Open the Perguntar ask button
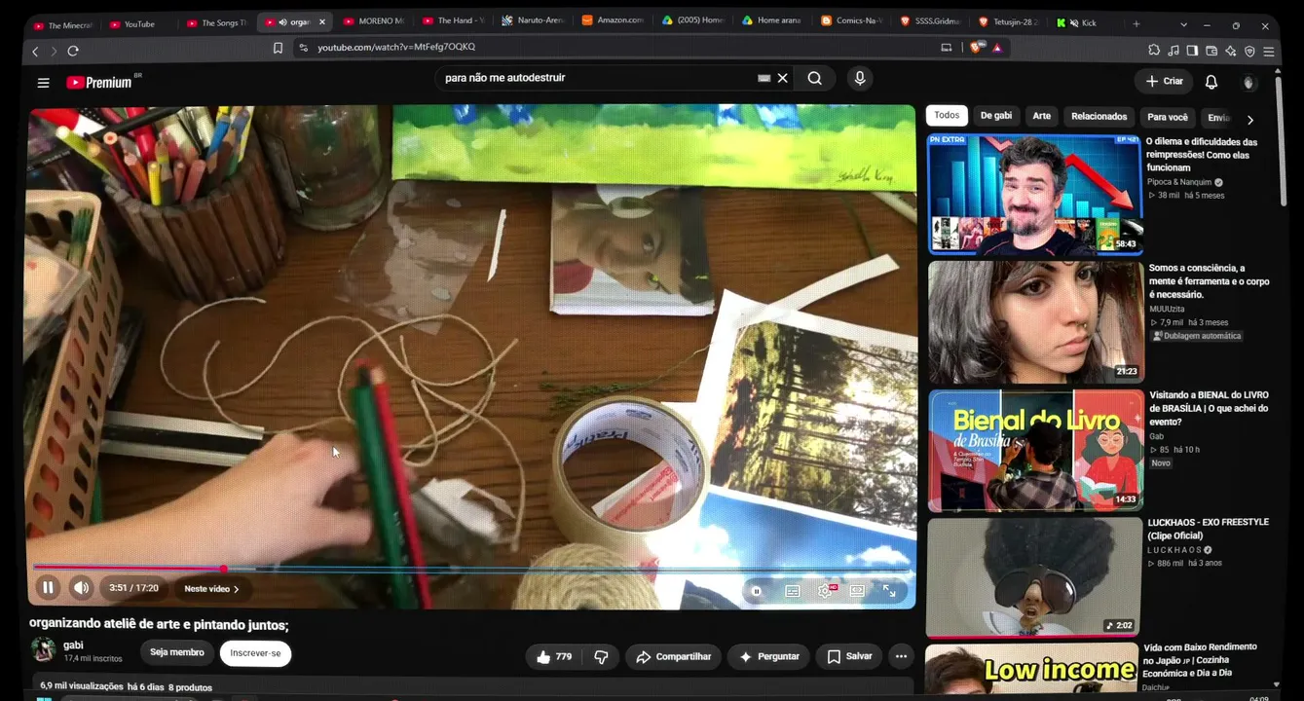This screenshot has height=701, width=1304. tap(769, 657)
